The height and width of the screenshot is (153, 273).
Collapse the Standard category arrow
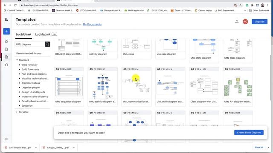17,60
